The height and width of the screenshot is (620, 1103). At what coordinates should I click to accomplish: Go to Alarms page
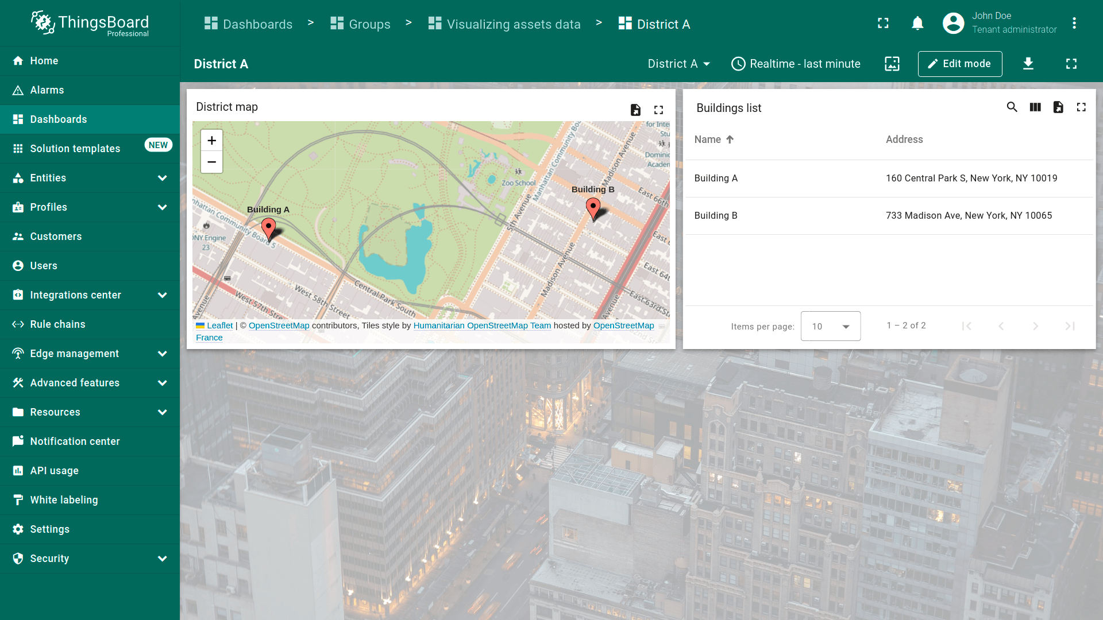tap(47, 90)
